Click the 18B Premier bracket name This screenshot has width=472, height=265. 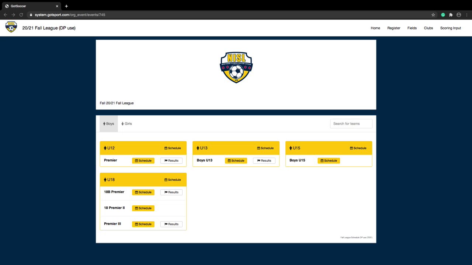tap(114, 192)
